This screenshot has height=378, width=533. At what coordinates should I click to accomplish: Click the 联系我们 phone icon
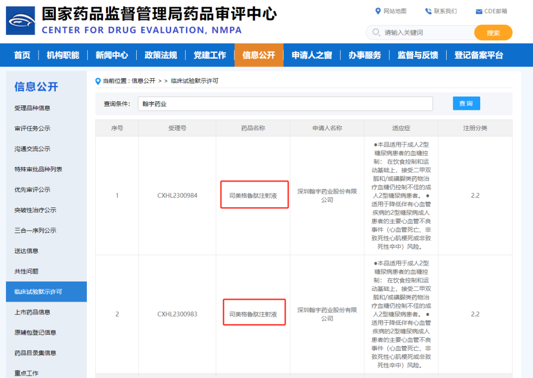coord(428,11)
